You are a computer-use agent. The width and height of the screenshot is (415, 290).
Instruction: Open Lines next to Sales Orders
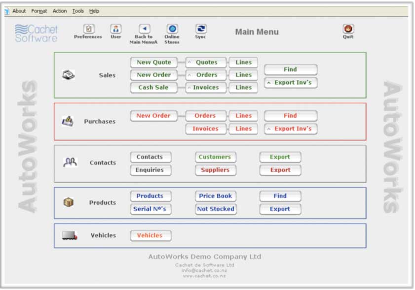click(243, 75)
